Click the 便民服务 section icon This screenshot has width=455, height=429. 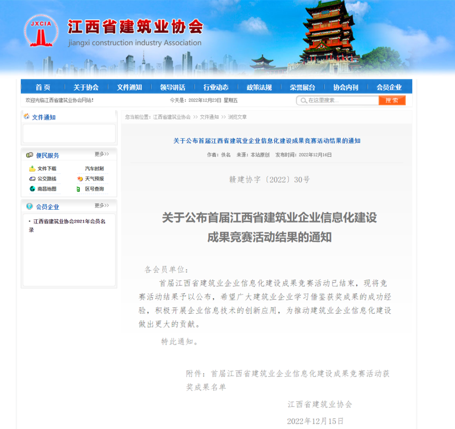(29, 155)
